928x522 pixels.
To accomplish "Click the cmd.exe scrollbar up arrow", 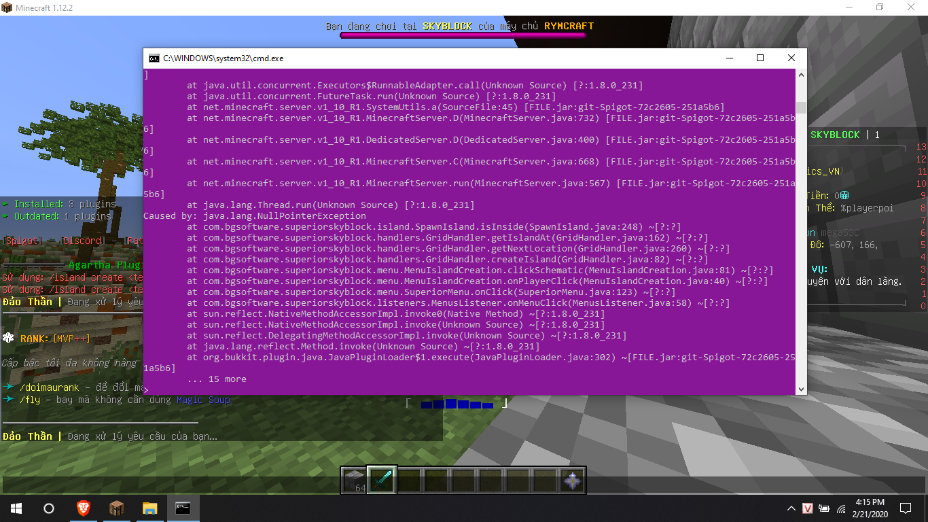I will tap(801, 75).
